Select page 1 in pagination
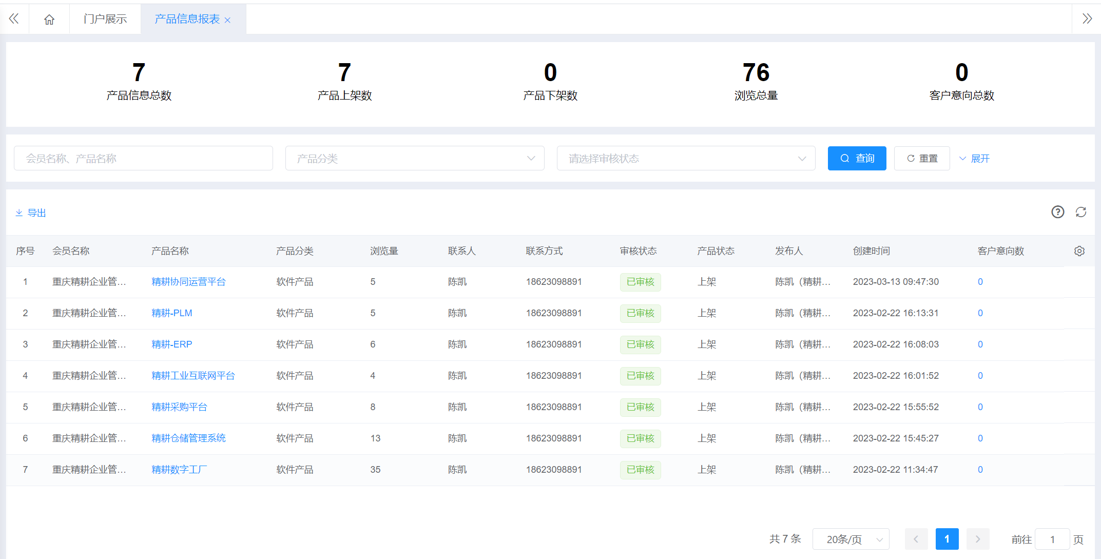 [x=947, y=539]
